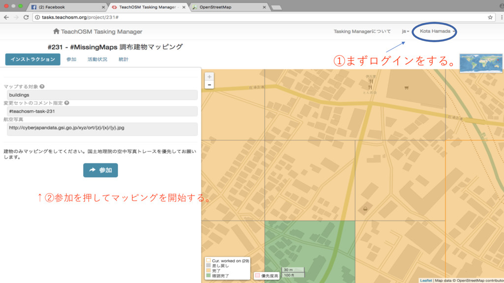Expand the Kota Hamada user menu
The width and height of the screenshot is (504, 283).
pos(437,31)
